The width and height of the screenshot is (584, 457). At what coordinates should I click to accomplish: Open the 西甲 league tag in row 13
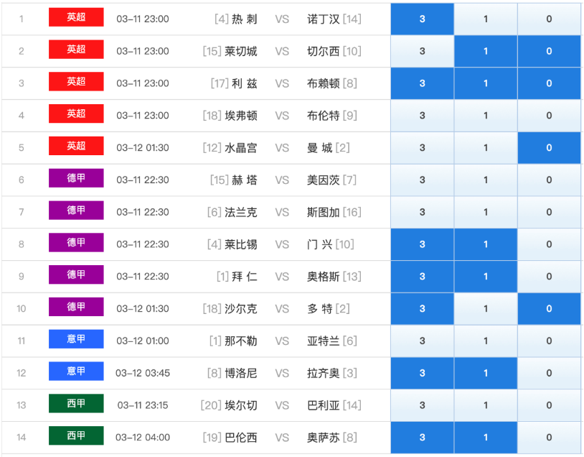(76, 403)
